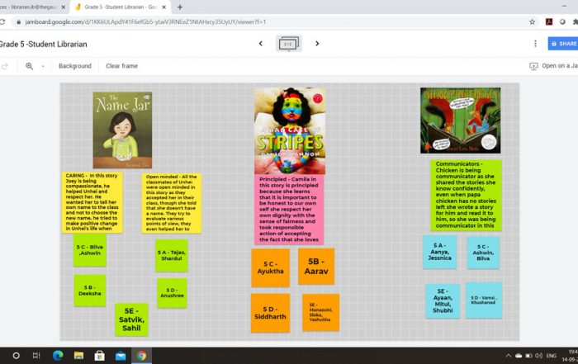This screenshot has height=364, width=578.
Task: Click the zoom magnifier icon
Action: [x=29, y=66]
